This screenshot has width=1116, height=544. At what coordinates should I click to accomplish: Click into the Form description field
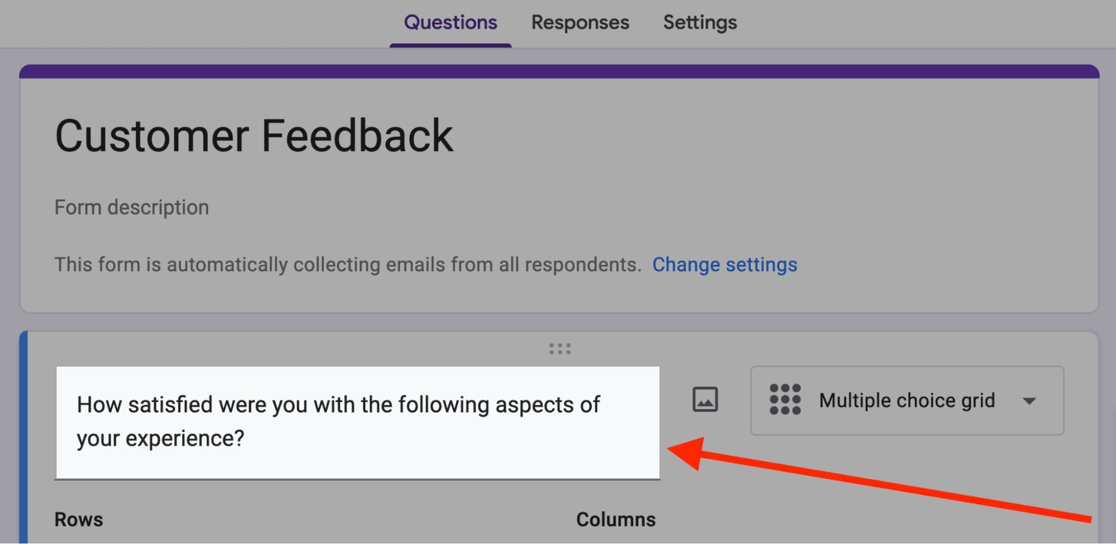[x=132, y=207]
